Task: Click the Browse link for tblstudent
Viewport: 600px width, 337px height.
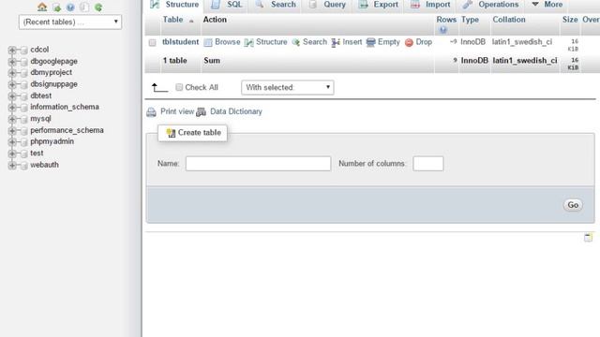Action: pyautogui.click(x=228, y=42)
